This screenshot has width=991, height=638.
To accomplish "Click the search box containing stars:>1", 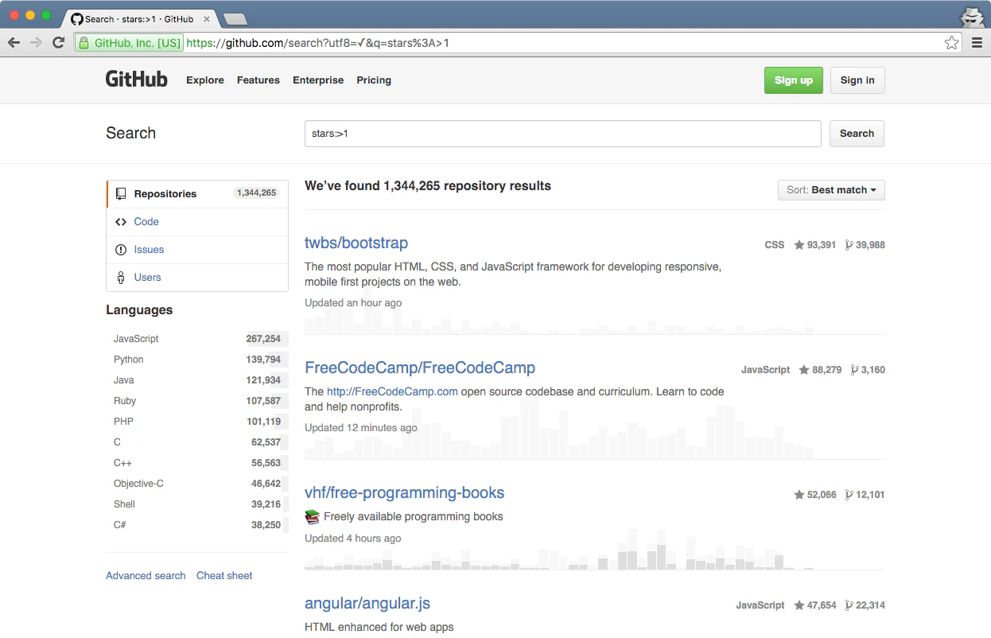I will pyautogui.click(x=563, y=134).
